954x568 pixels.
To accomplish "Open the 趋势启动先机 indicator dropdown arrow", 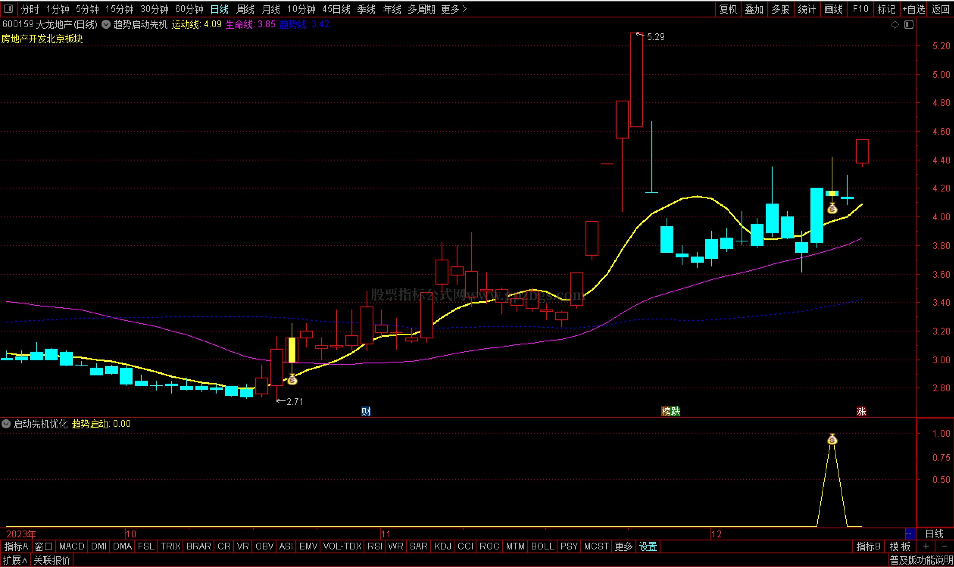I will tap(106, 25).
